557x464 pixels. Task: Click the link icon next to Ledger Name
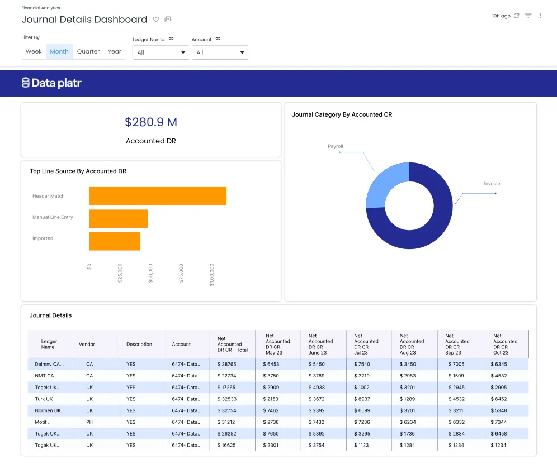[171, 39]
